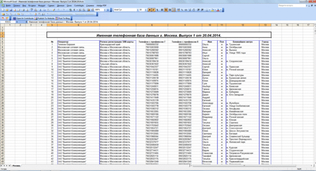This screenshot has height=171, width=316.
Task: Sort ascending with the A-Z icon
Action: 80,10
